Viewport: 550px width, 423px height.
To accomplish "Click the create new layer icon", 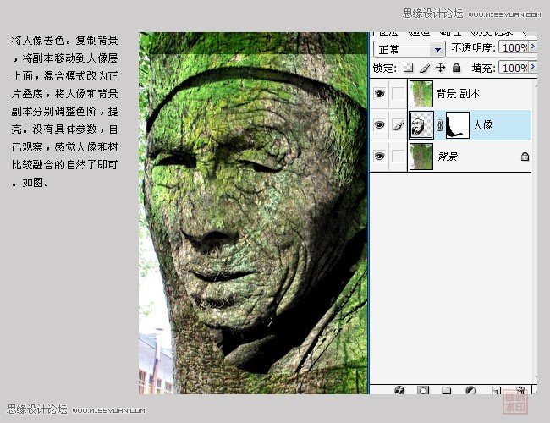I will coord(496,392).
